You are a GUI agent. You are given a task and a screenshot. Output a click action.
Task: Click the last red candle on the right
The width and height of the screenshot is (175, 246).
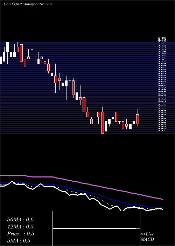pyautogui.click(x=138, y=119)
